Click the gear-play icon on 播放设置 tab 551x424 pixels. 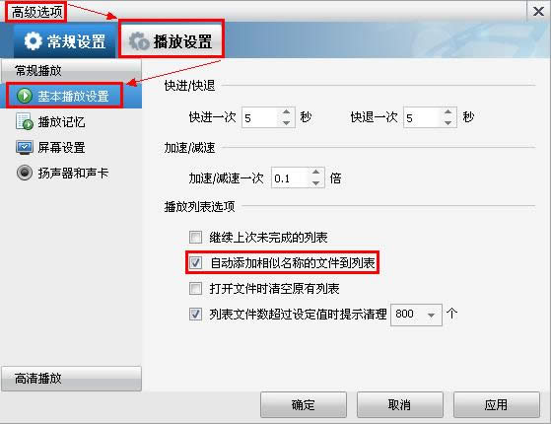click(x=138, y=40)
